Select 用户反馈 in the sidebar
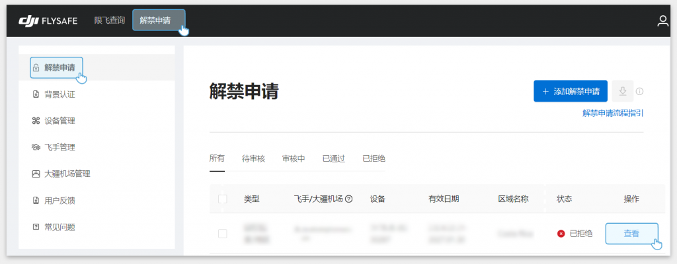This screenshot has height=264, width=677. (x=60, y=201)
